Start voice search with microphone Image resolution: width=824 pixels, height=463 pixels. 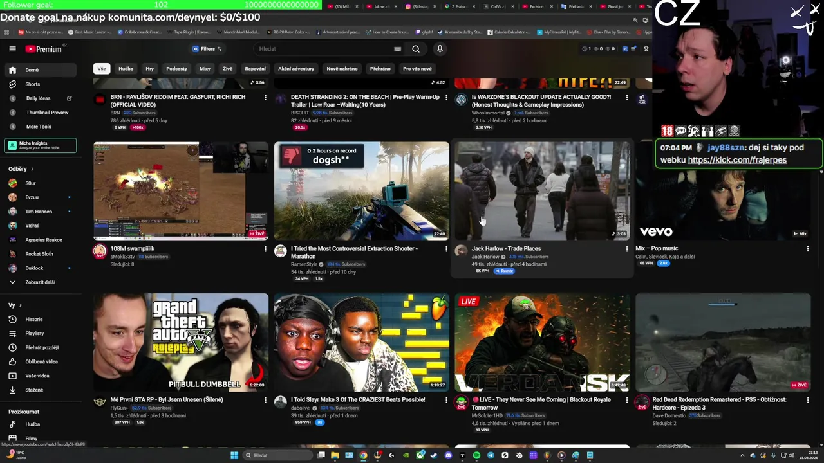(x=440, y=49)
